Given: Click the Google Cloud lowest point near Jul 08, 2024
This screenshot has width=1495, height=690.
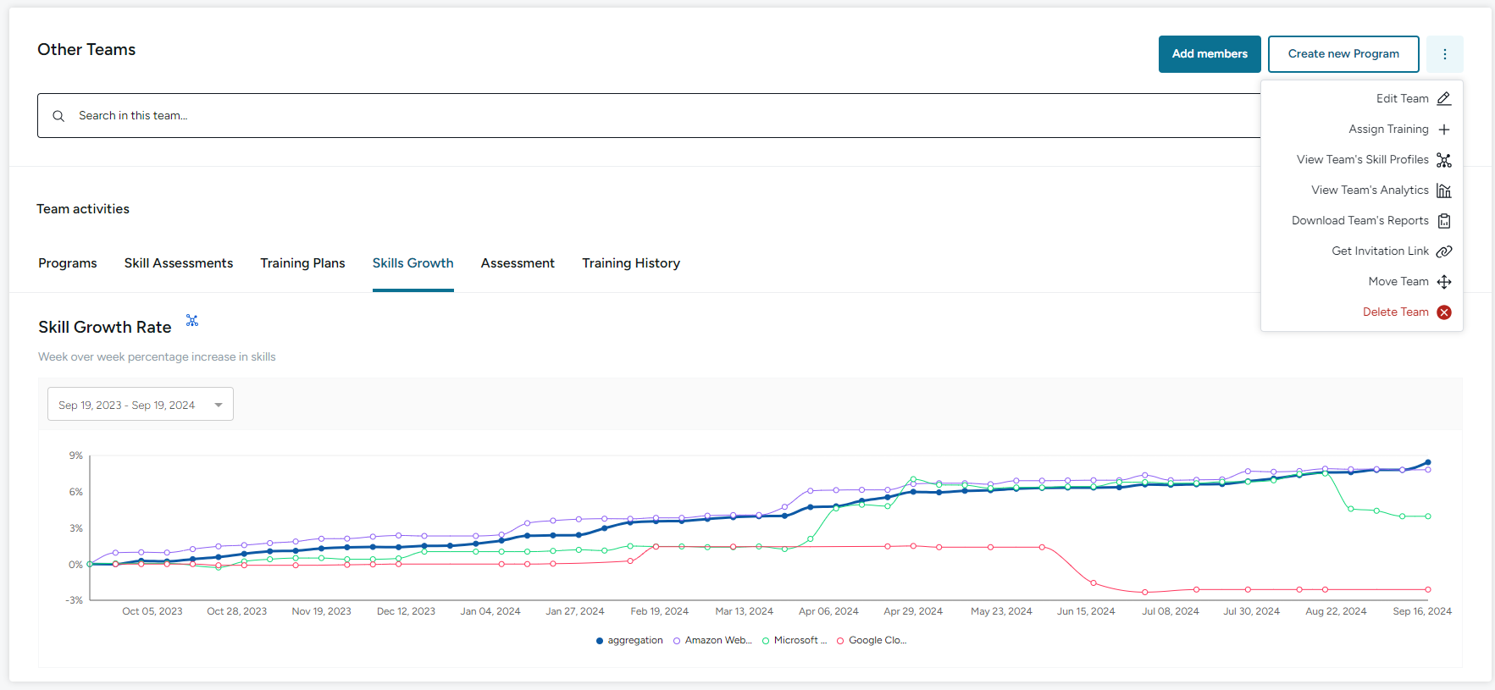Looking at the screenshot, I should coord(1145,592).
